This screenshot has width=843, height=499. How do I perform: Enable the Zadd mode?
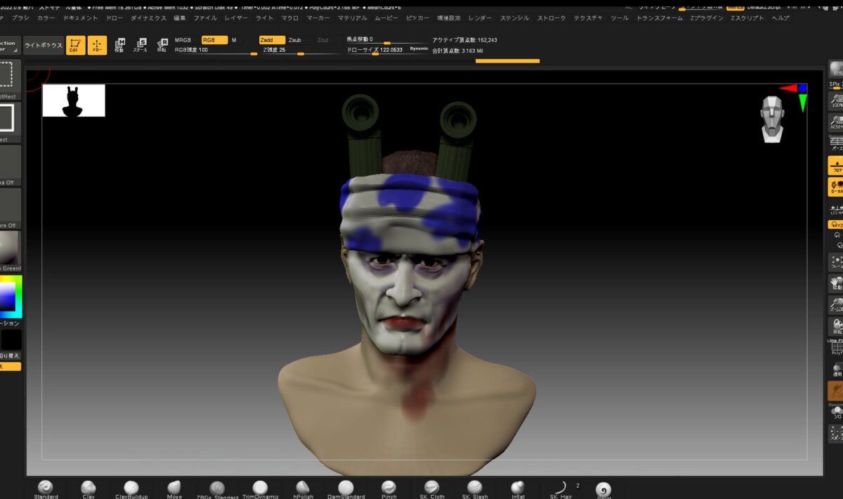[x=272, y=40]
